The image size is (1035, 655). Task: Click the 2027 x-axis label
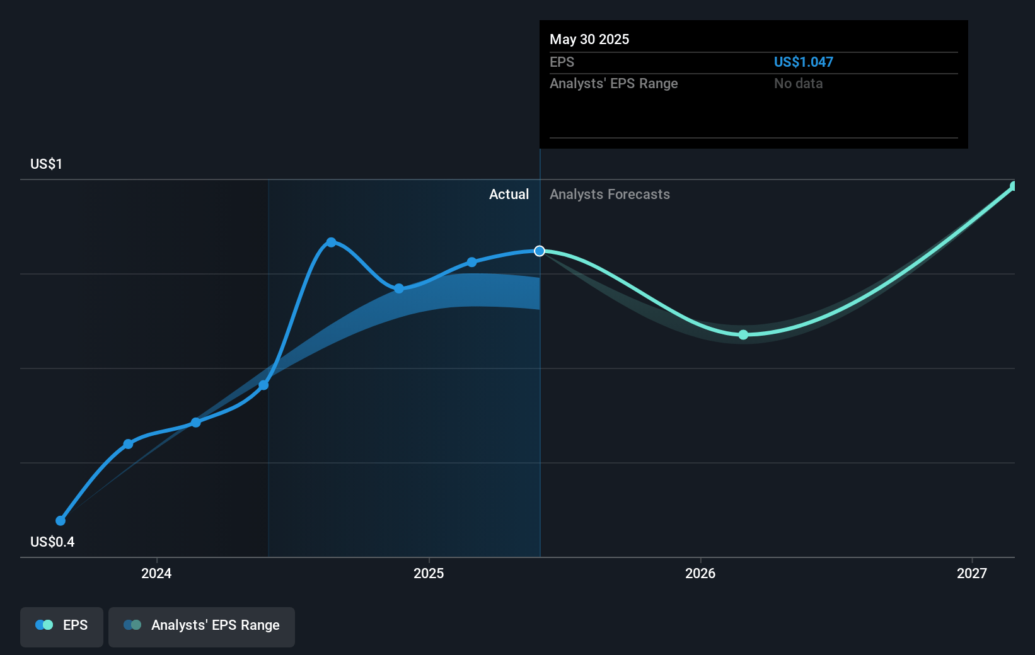click(972, 573)
